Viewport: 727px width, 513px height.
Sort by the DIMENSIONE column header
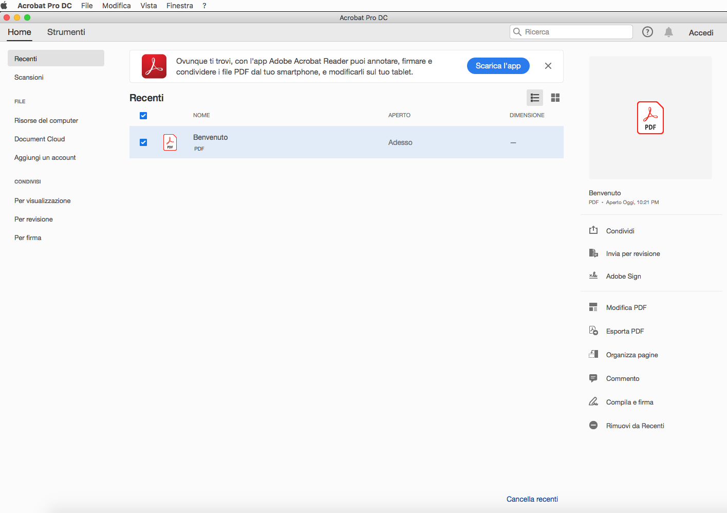[527, 115]
